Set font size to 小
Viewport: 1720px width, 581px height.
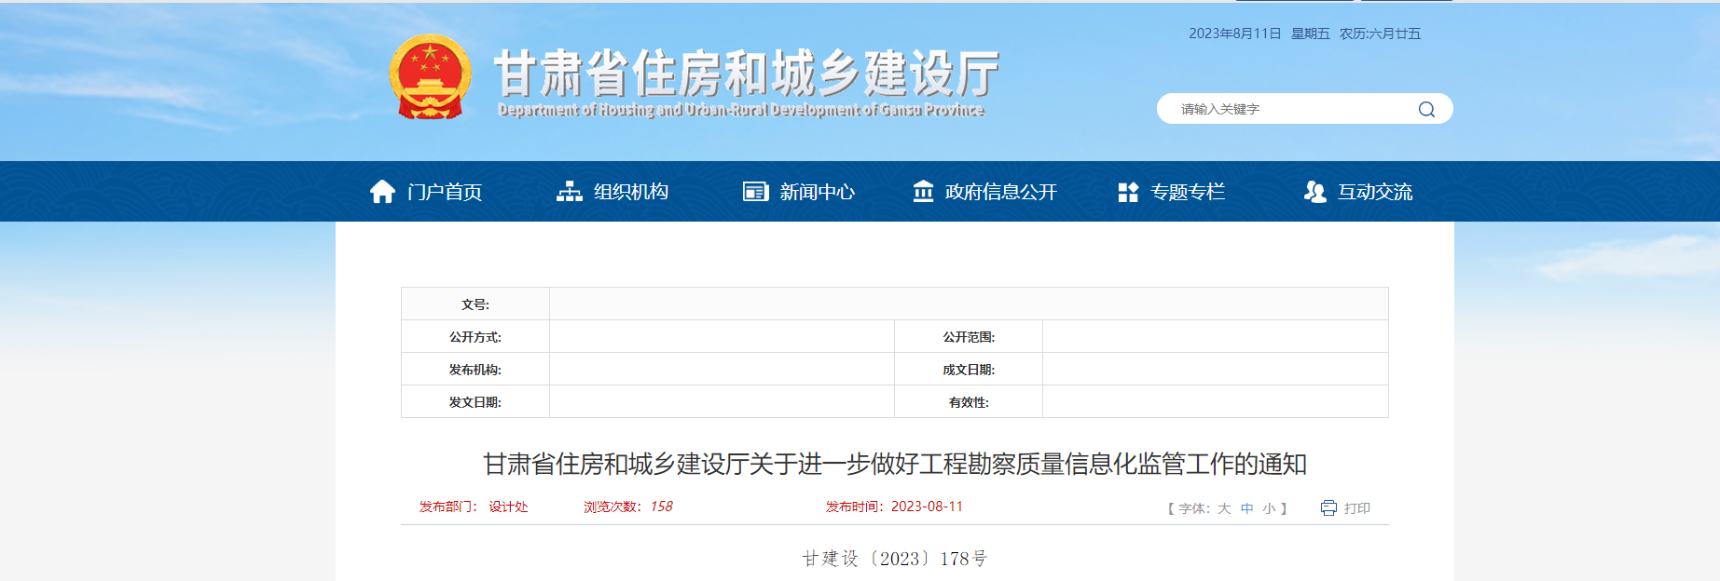point(1269,508)
